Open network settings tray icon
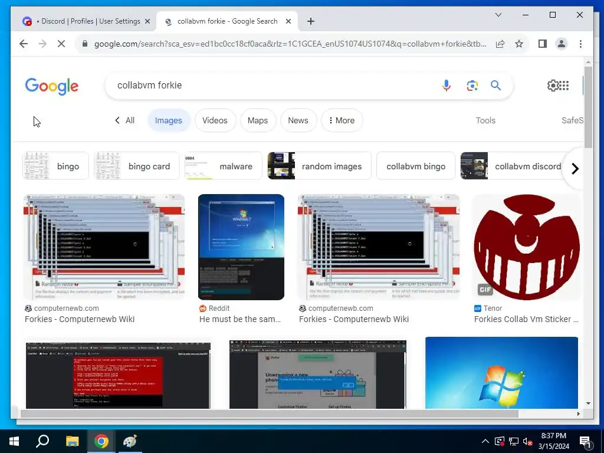The image size is (604, 453). pos(514,441)
